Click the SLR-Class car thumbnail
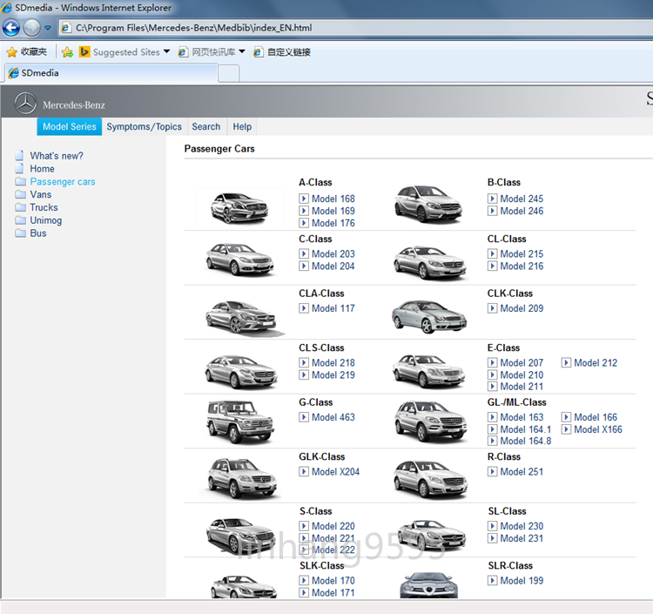Viewport: 653px width, 614px height. (429, 585)
